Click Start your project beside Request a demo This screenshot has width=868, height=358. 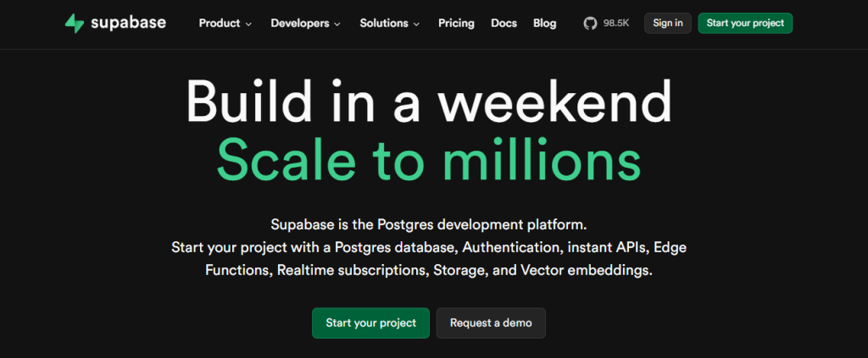click(370, 322)
